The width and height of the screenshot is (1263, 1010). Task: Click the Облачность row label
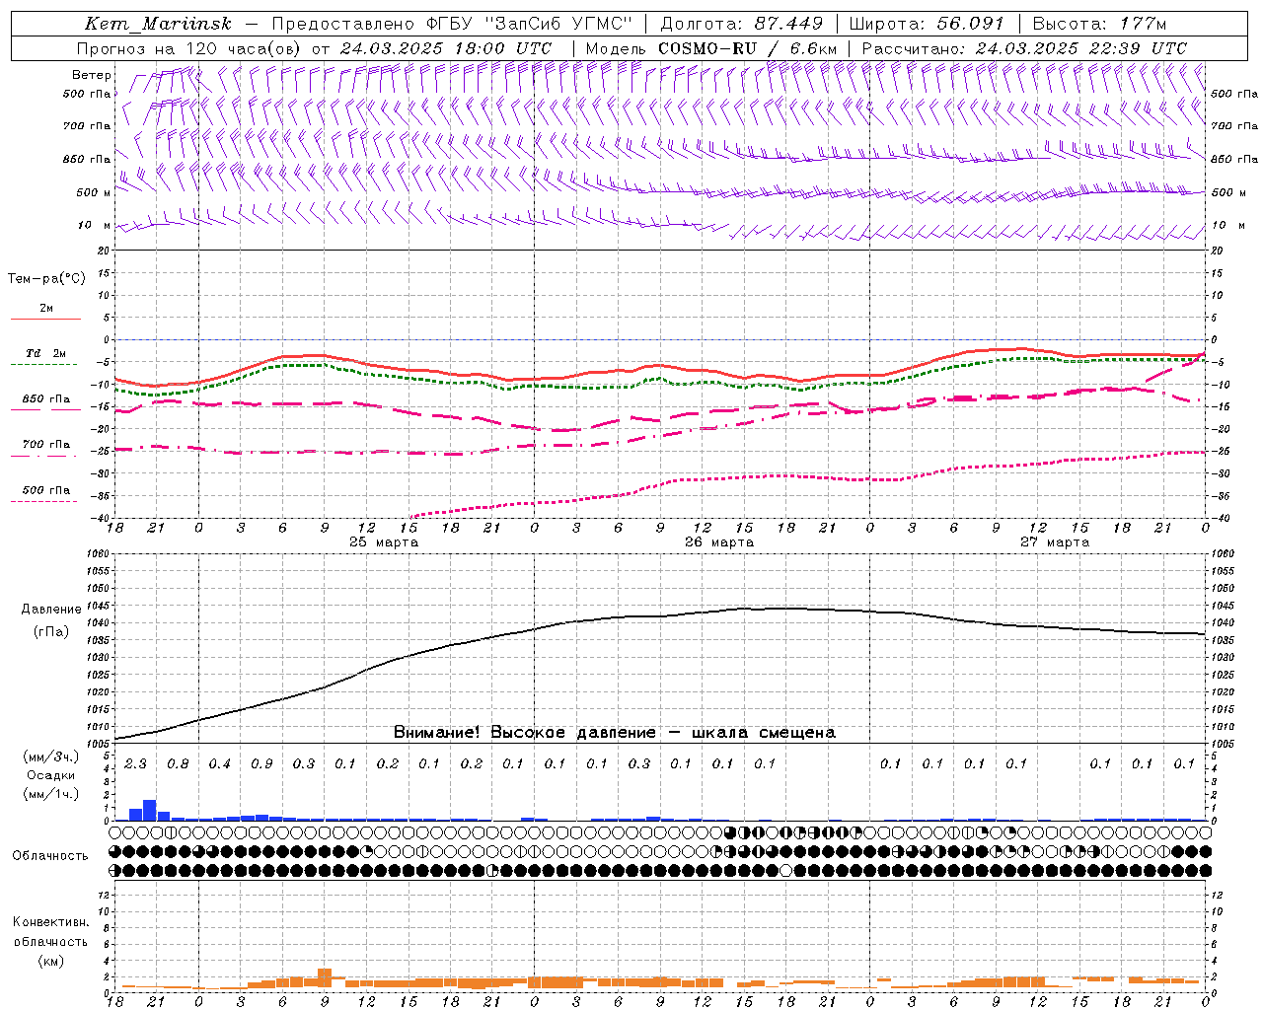(50, 856)
